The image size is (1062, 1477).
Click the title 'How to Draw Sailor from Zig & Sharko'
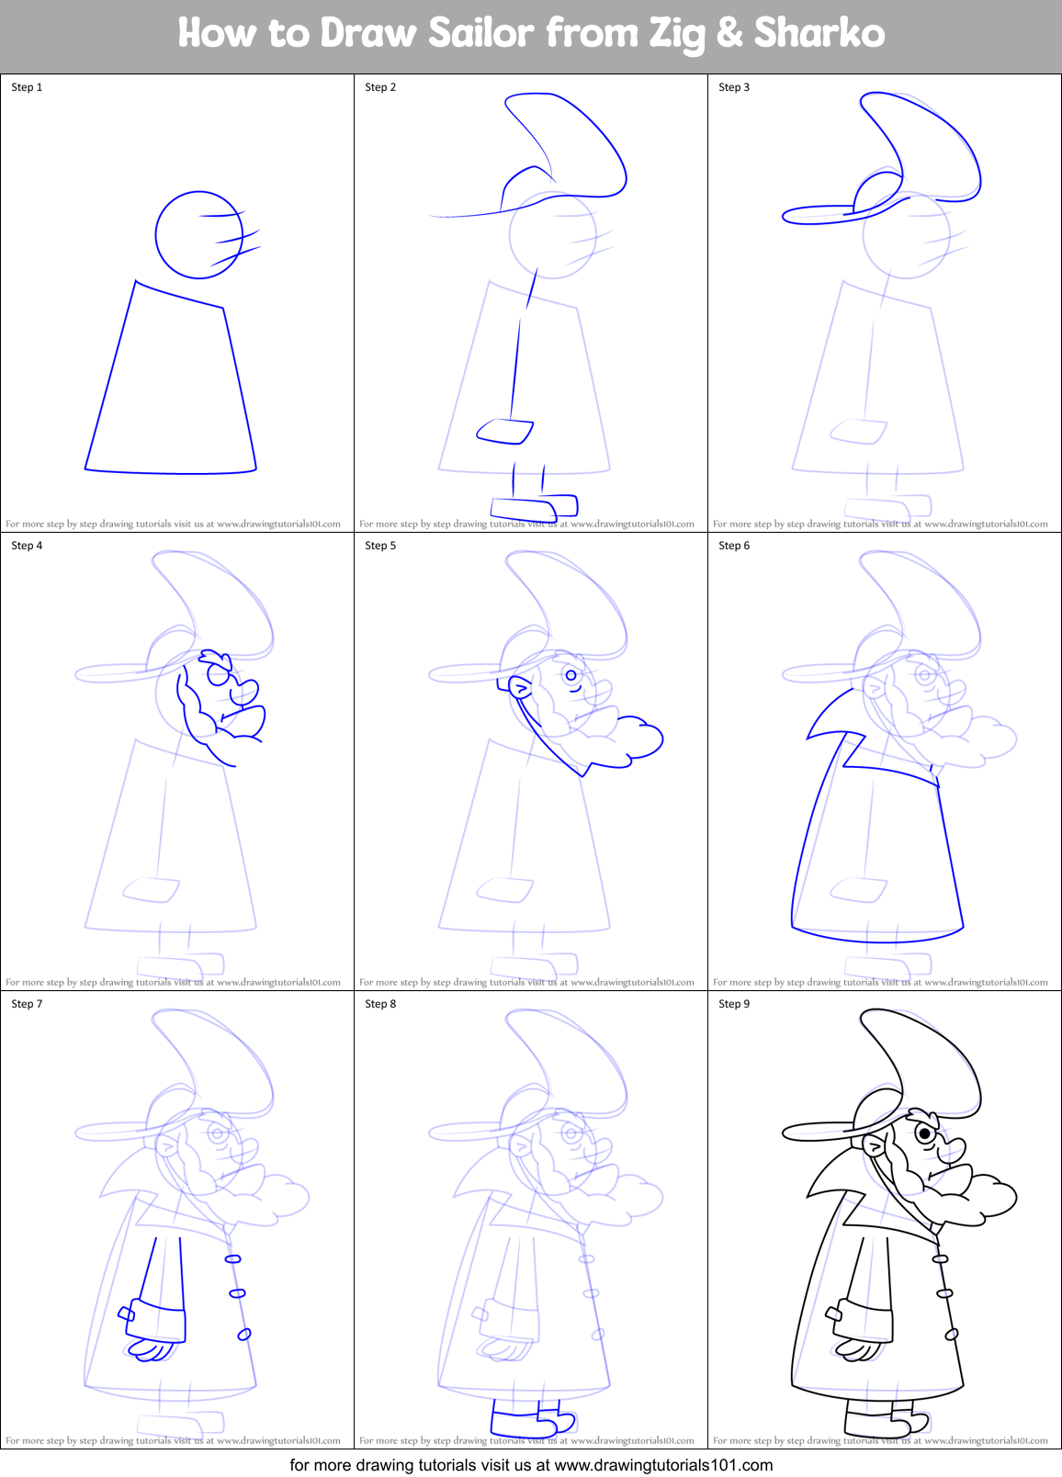click(x=531, y=34)
